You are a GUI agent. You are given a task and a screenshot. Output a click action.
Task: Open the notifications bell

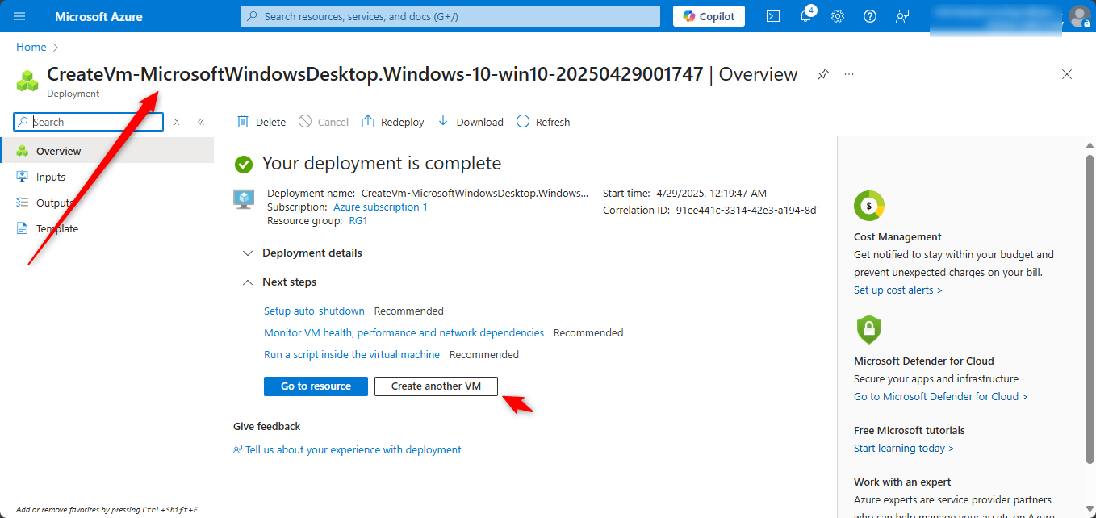[x=805, y=16]
